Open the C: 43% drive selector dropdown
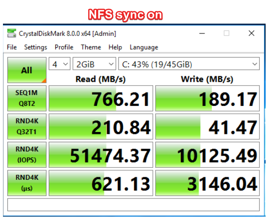The width and height of the screenshot is (274, 224). (189, 64)
